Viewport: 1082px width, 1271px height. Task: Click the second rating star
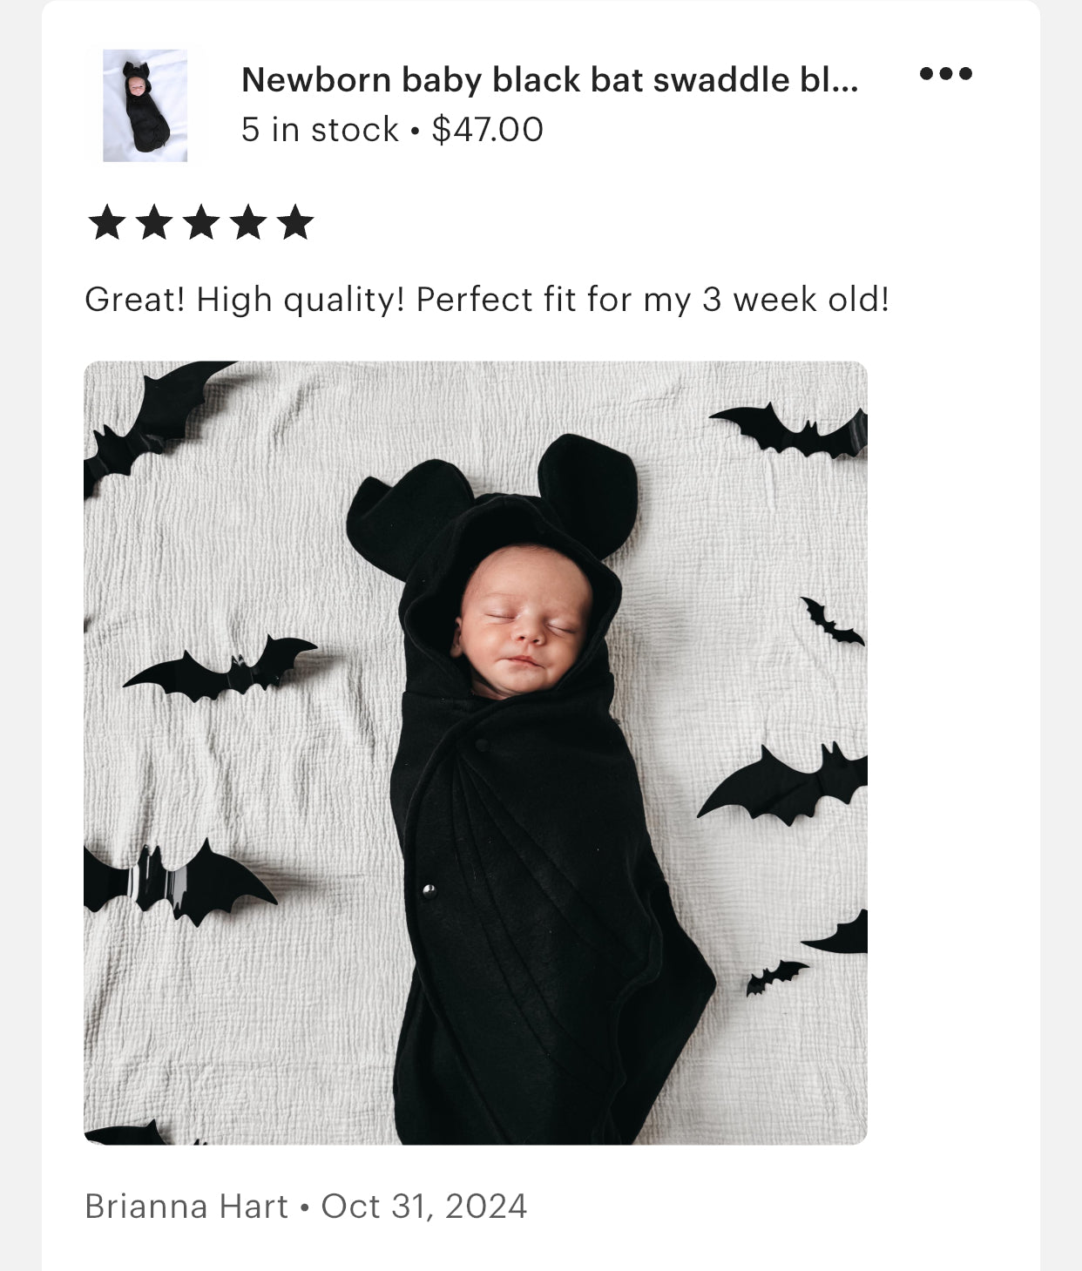154,223
